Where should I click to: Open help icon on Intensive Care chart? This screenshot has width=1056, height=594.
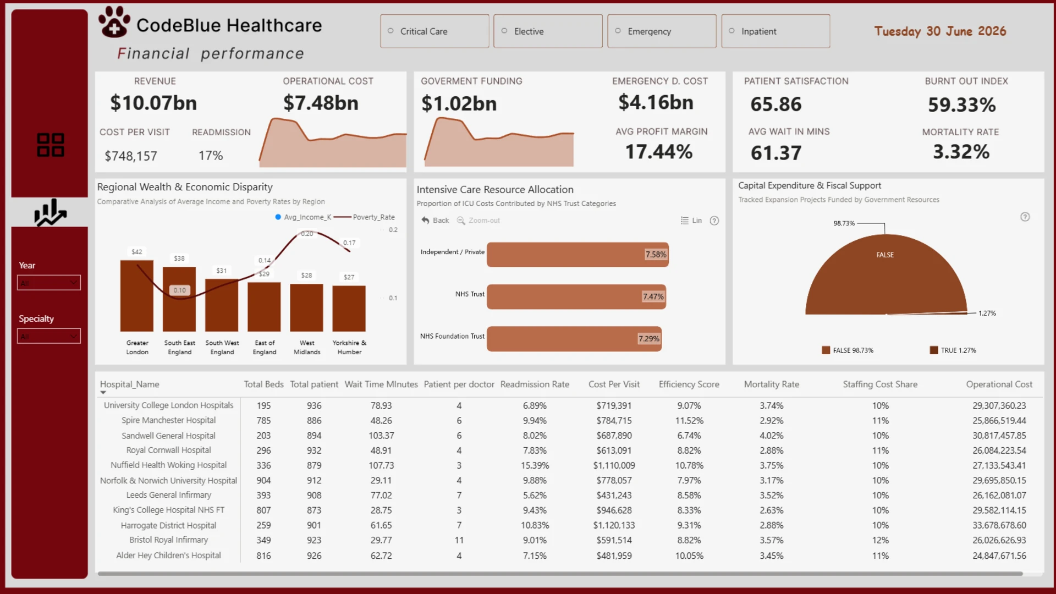(714, 221)
